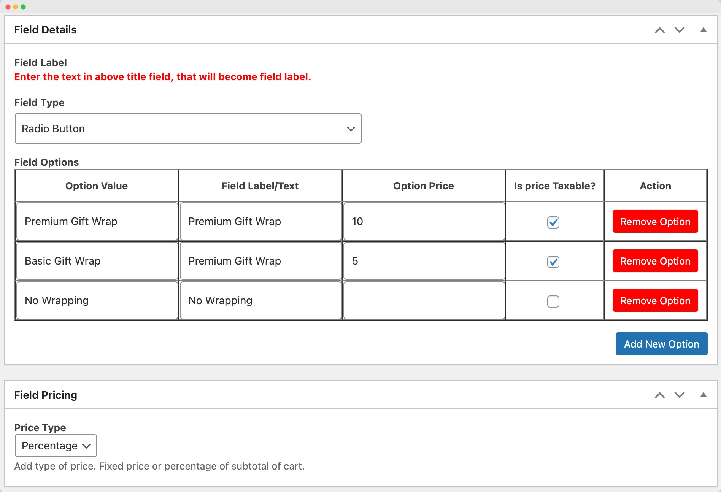Uncheck taxable for Premium Gift Wrap row
The width and height of the screenshot is (721, 492).
(553, 222)
